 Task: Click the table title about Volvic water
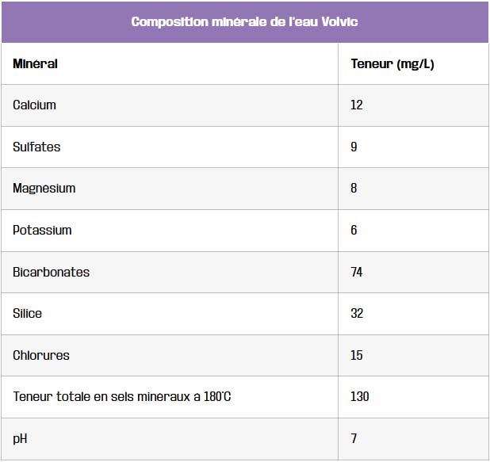[x=244, y=22]
